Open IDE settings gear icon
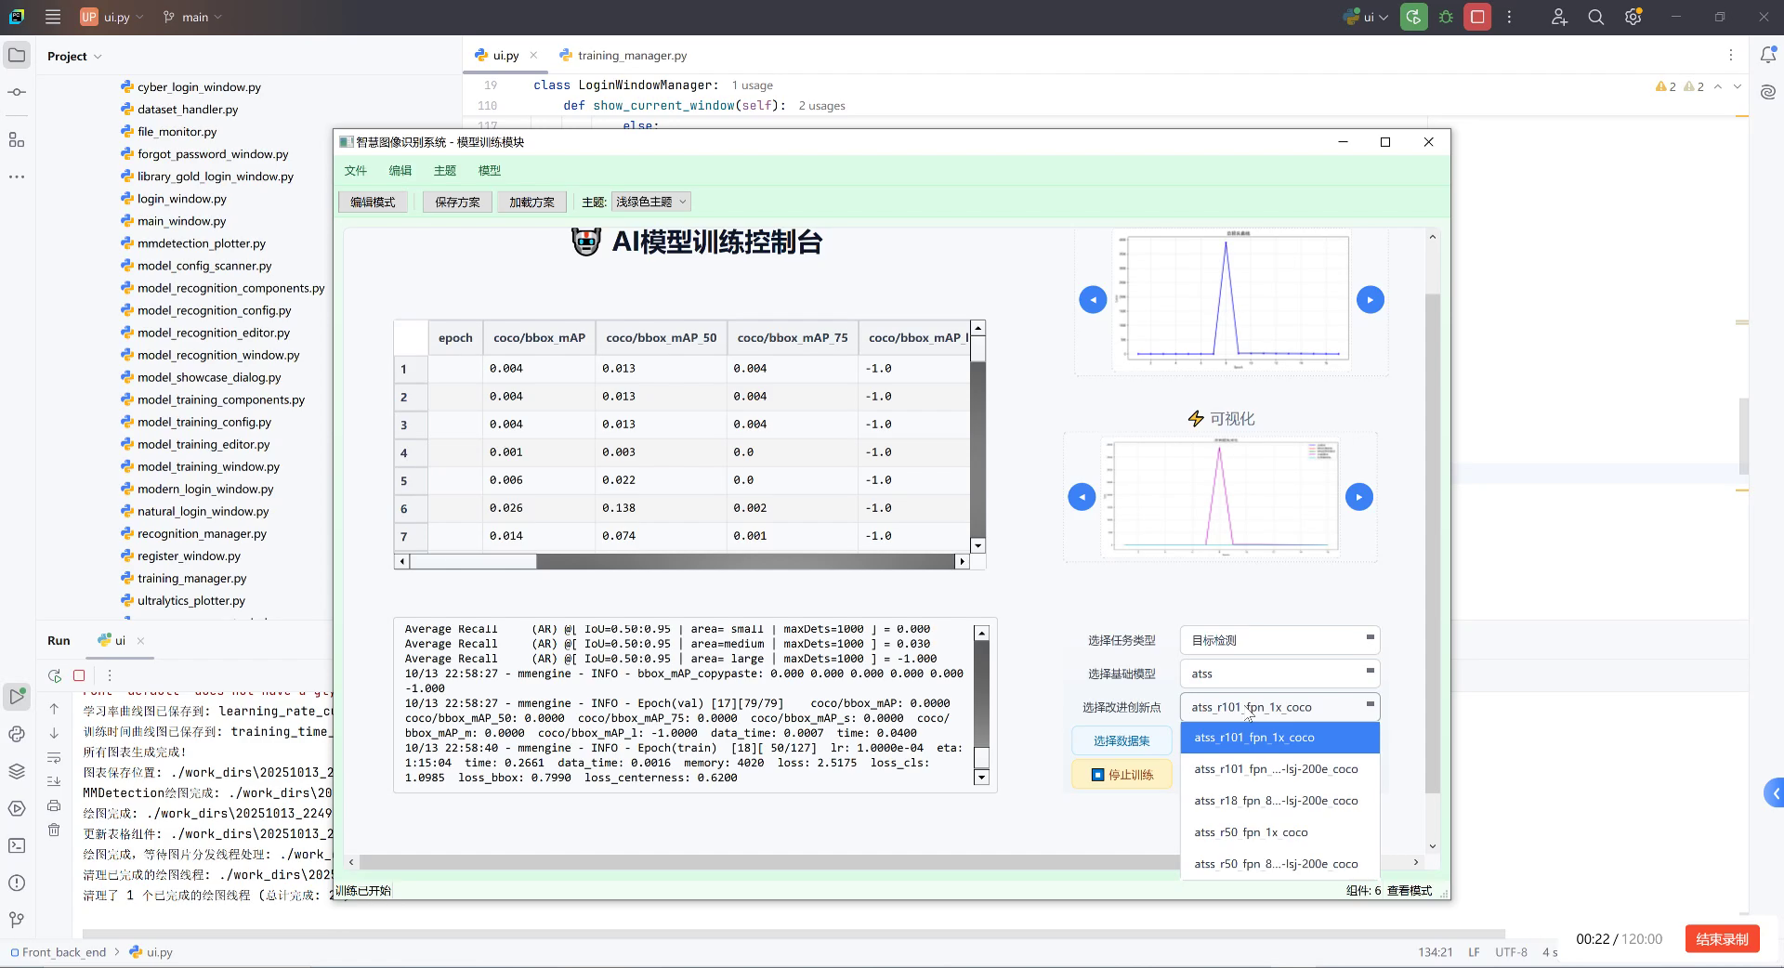Screen dimensions: 1784x968 [1633, 17]
